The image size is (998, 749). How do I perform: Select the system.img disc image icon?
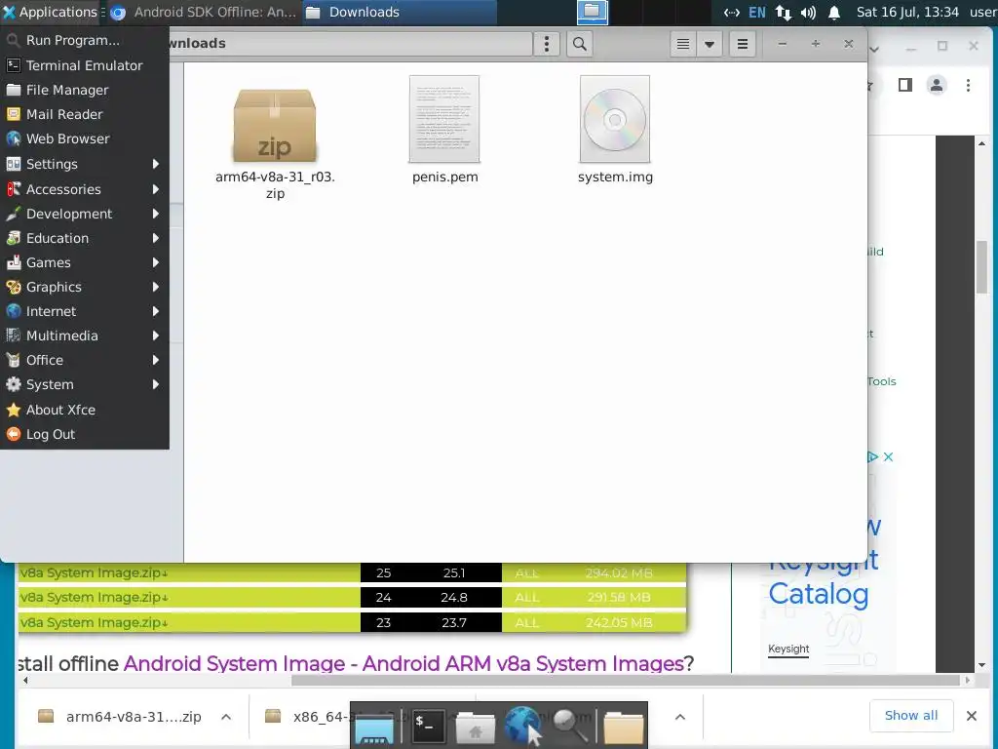coord(615,119)
